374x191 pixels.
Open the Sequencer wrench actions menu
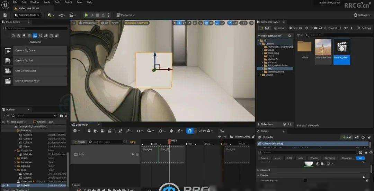click(129, 131)
